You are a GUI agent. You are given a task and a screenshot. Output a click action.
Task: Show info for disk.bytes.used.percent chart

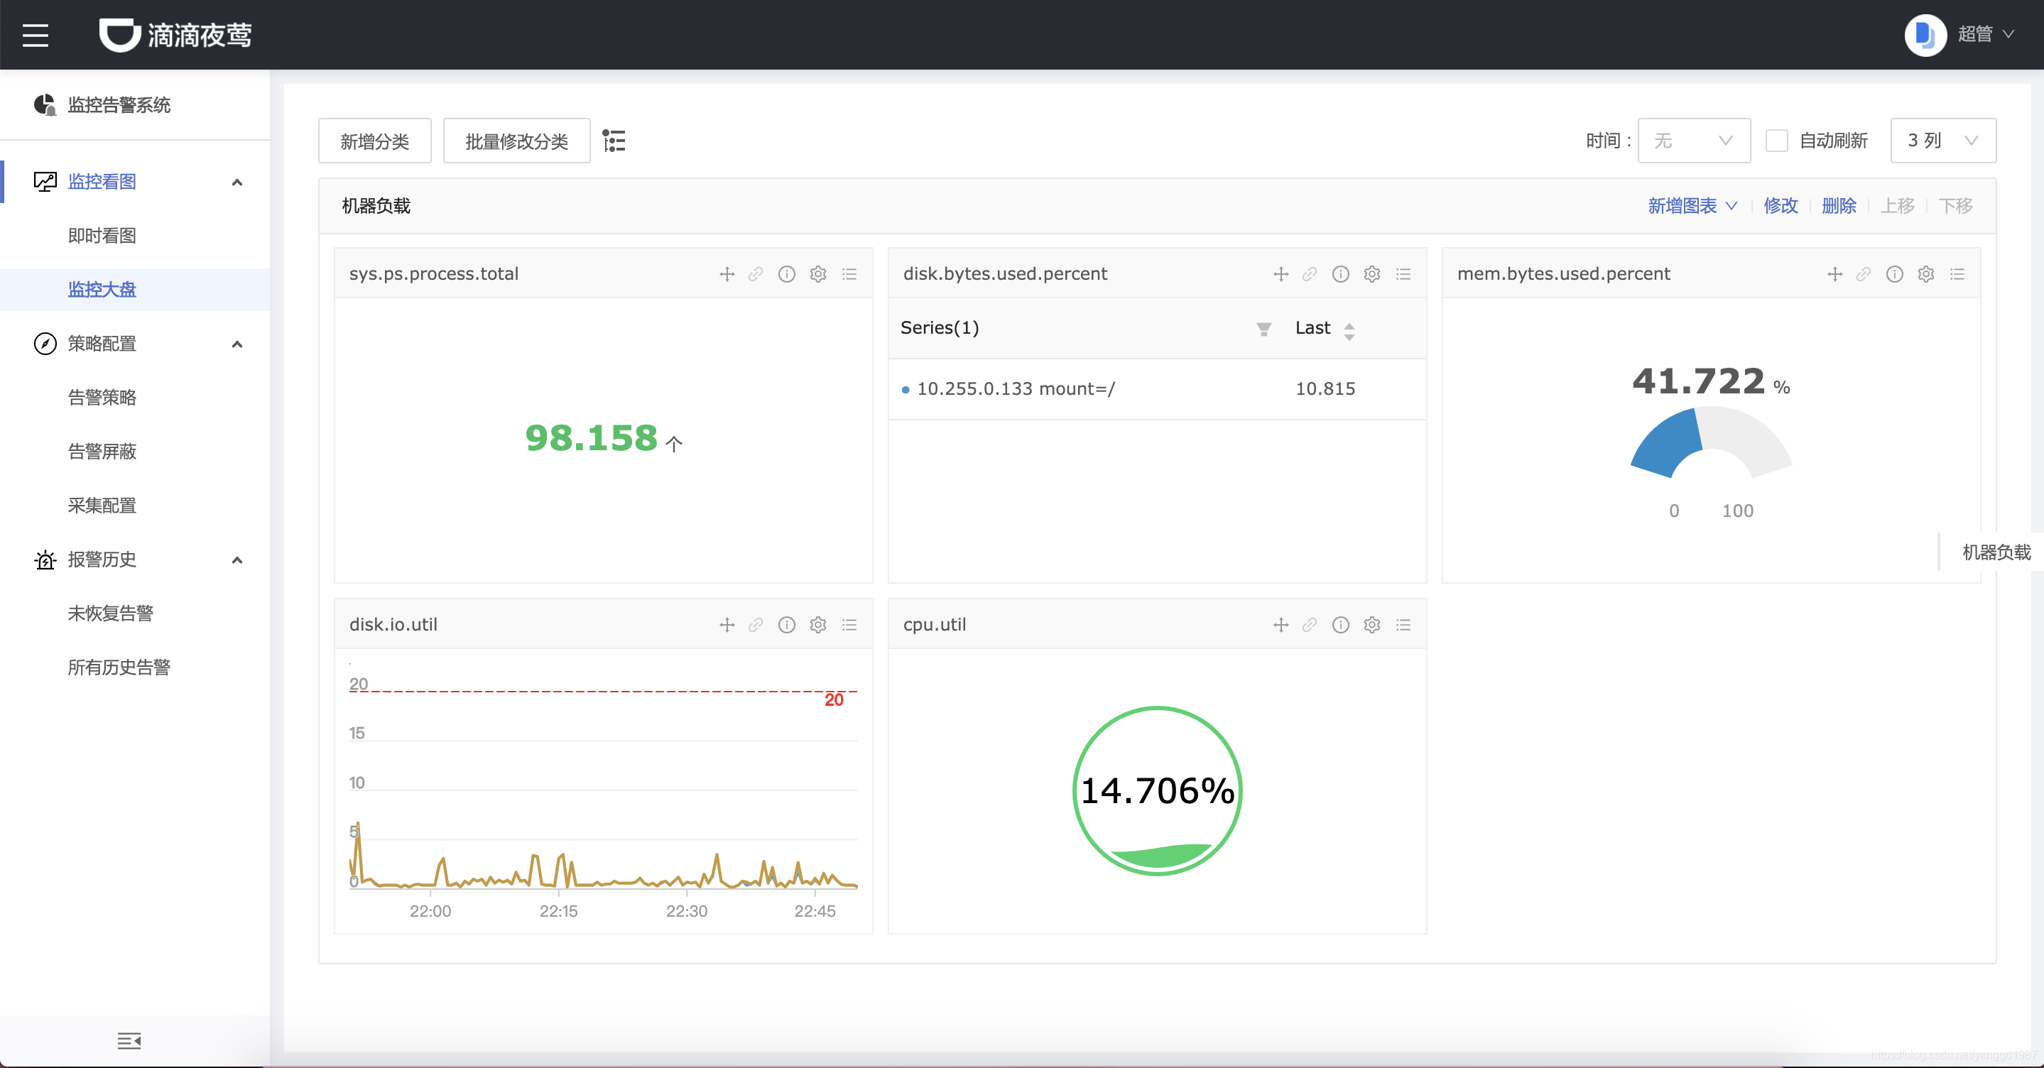tap(1340, 273)
